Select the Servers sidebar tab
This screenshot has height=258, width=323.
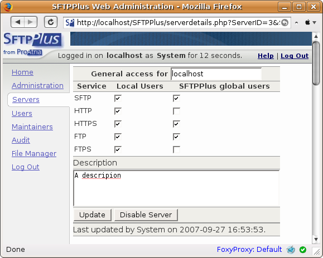point(26,100)
